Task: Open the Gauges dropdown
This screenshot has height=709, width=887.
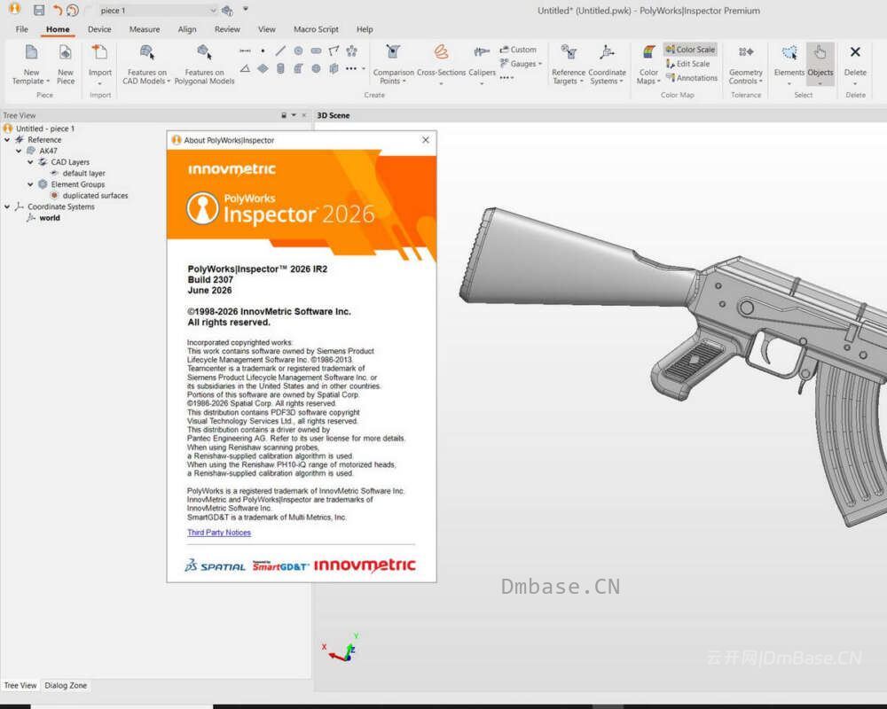Action: coord(521,64)
